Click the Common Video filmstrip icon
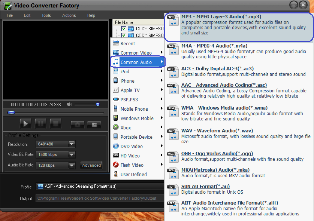Screen dimensions: 314x221 point(116,53)
